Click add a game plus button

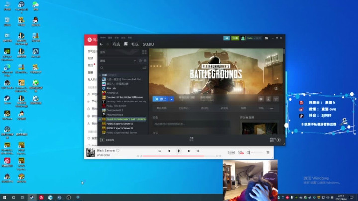pyautogui.click(x=102, y=140)
